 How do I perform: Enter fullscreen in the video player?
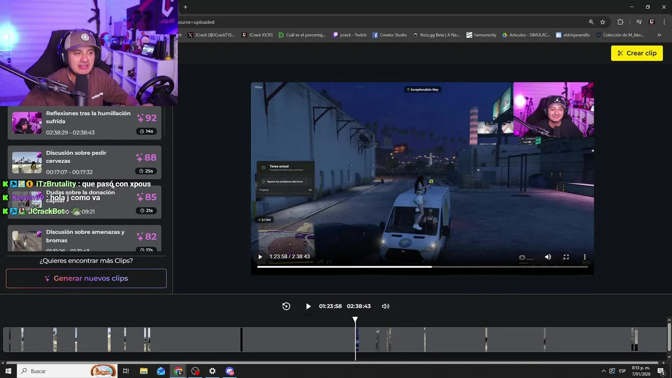[566, 257]
